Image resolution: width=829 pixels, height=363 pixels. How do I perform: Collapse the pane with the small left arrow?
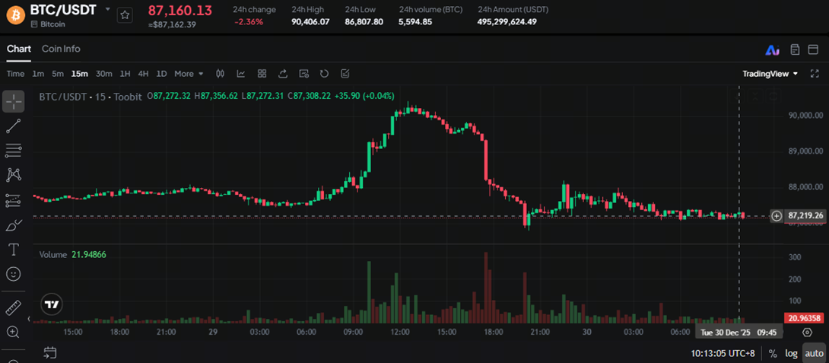(29, 320)
